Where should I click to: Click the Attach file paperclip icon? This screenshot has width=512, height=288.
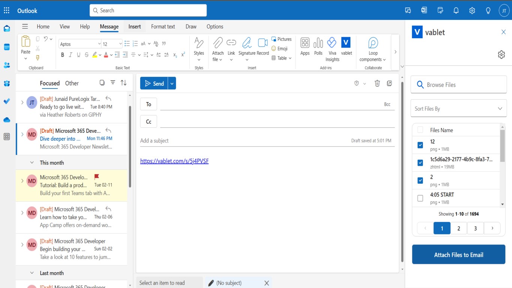[218, 43]
